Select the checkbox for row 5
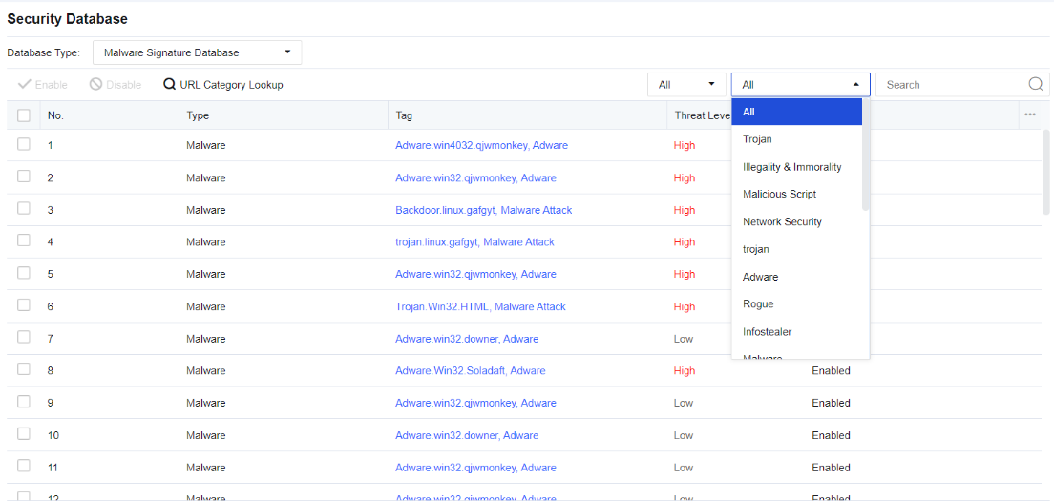The image size is (1054, 501). [x=24, y=274]
